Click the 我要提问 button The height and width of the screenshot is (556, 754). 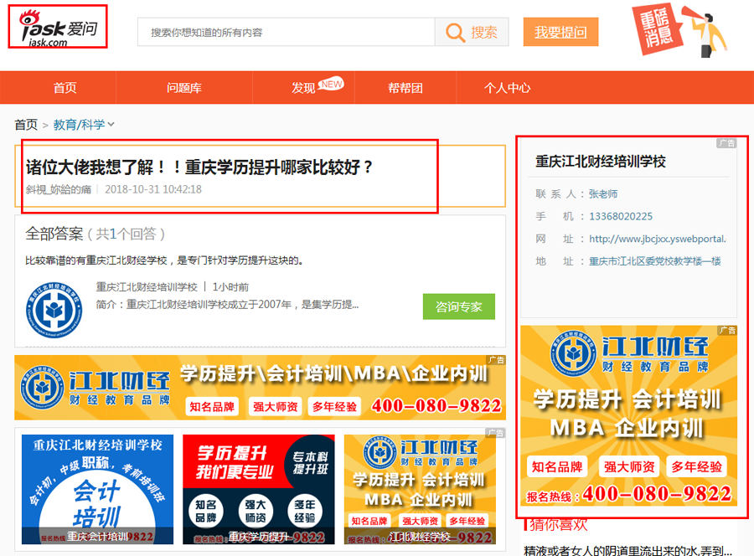click(x=560, y=32)
